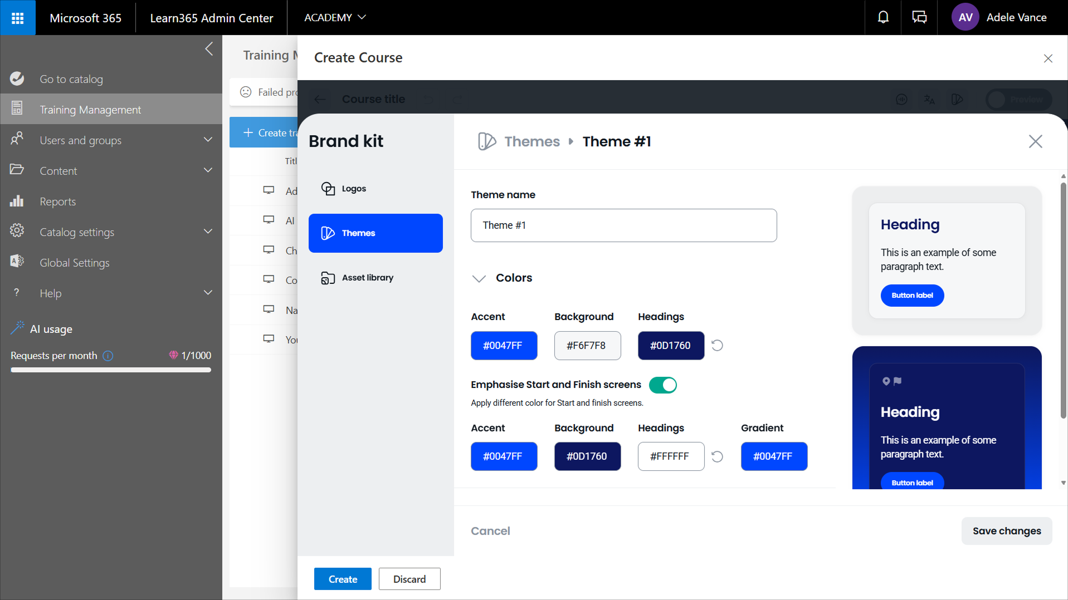Collapse the Colors section
The width and height of the screenshot is (1068, 600).
[x=479, y=278]
